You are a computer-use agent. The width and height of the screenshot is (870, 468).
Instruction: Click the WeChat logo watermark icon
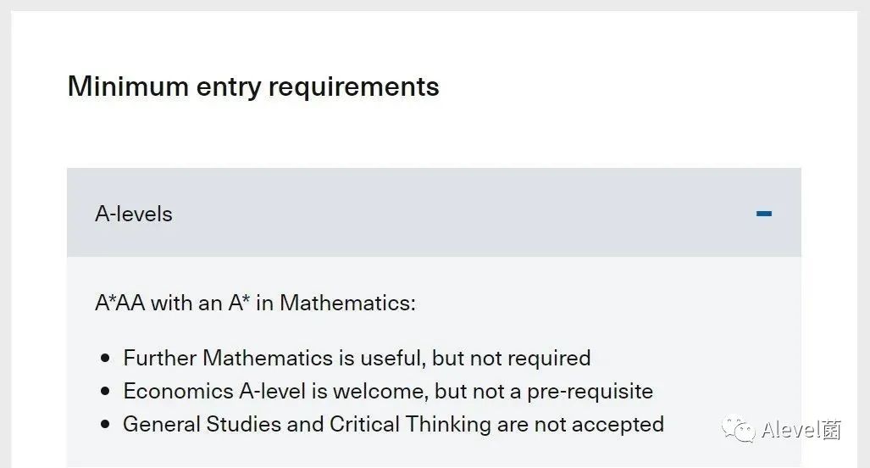[739, 429]
